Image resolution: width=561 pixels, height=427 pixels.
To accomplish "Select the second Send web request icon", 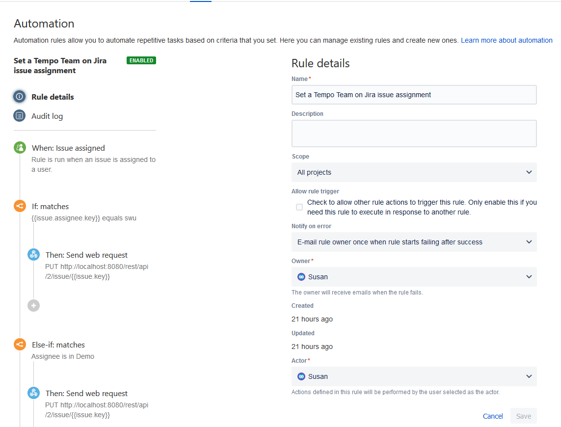I will [x=33, y=393].
